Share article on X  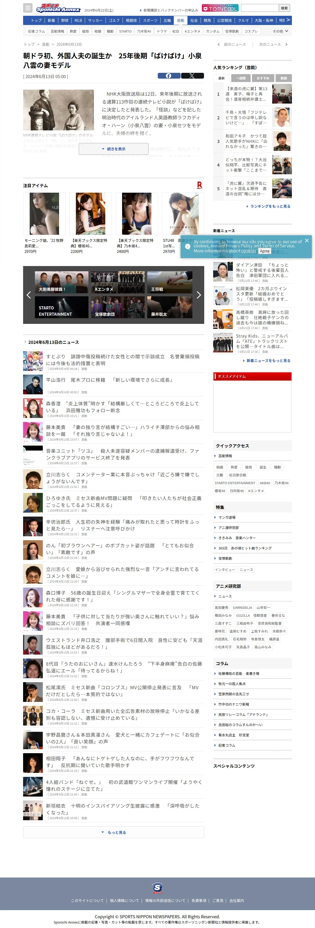[x=192, y=76]
